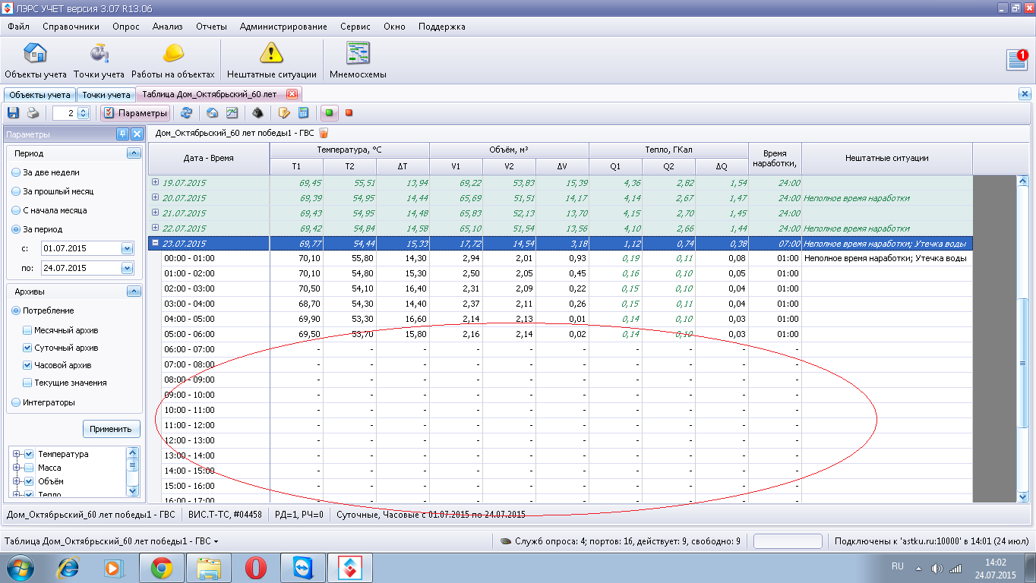Collapse the 23.07.2015 row
The height and width of the screenshot is (583, 1036).
pos(156,243)
